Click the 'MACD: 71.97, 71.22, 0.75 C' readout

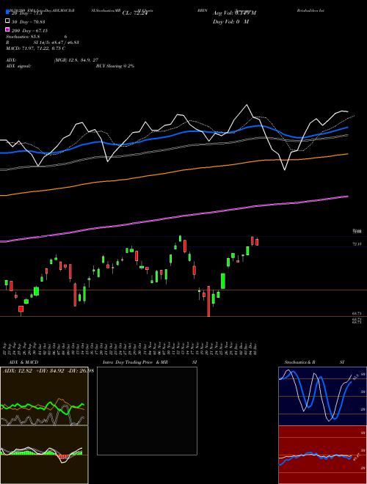point(35,48)
